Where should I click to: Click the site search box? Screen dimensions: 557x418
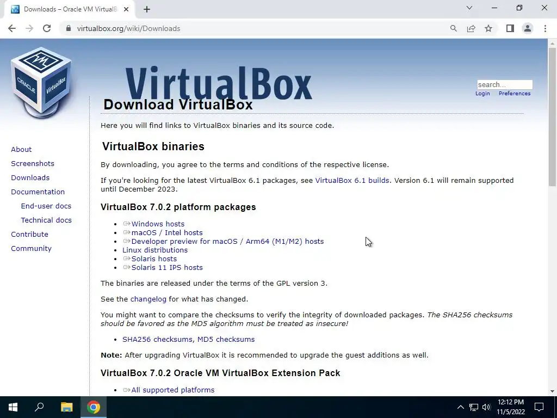[504, 84]
